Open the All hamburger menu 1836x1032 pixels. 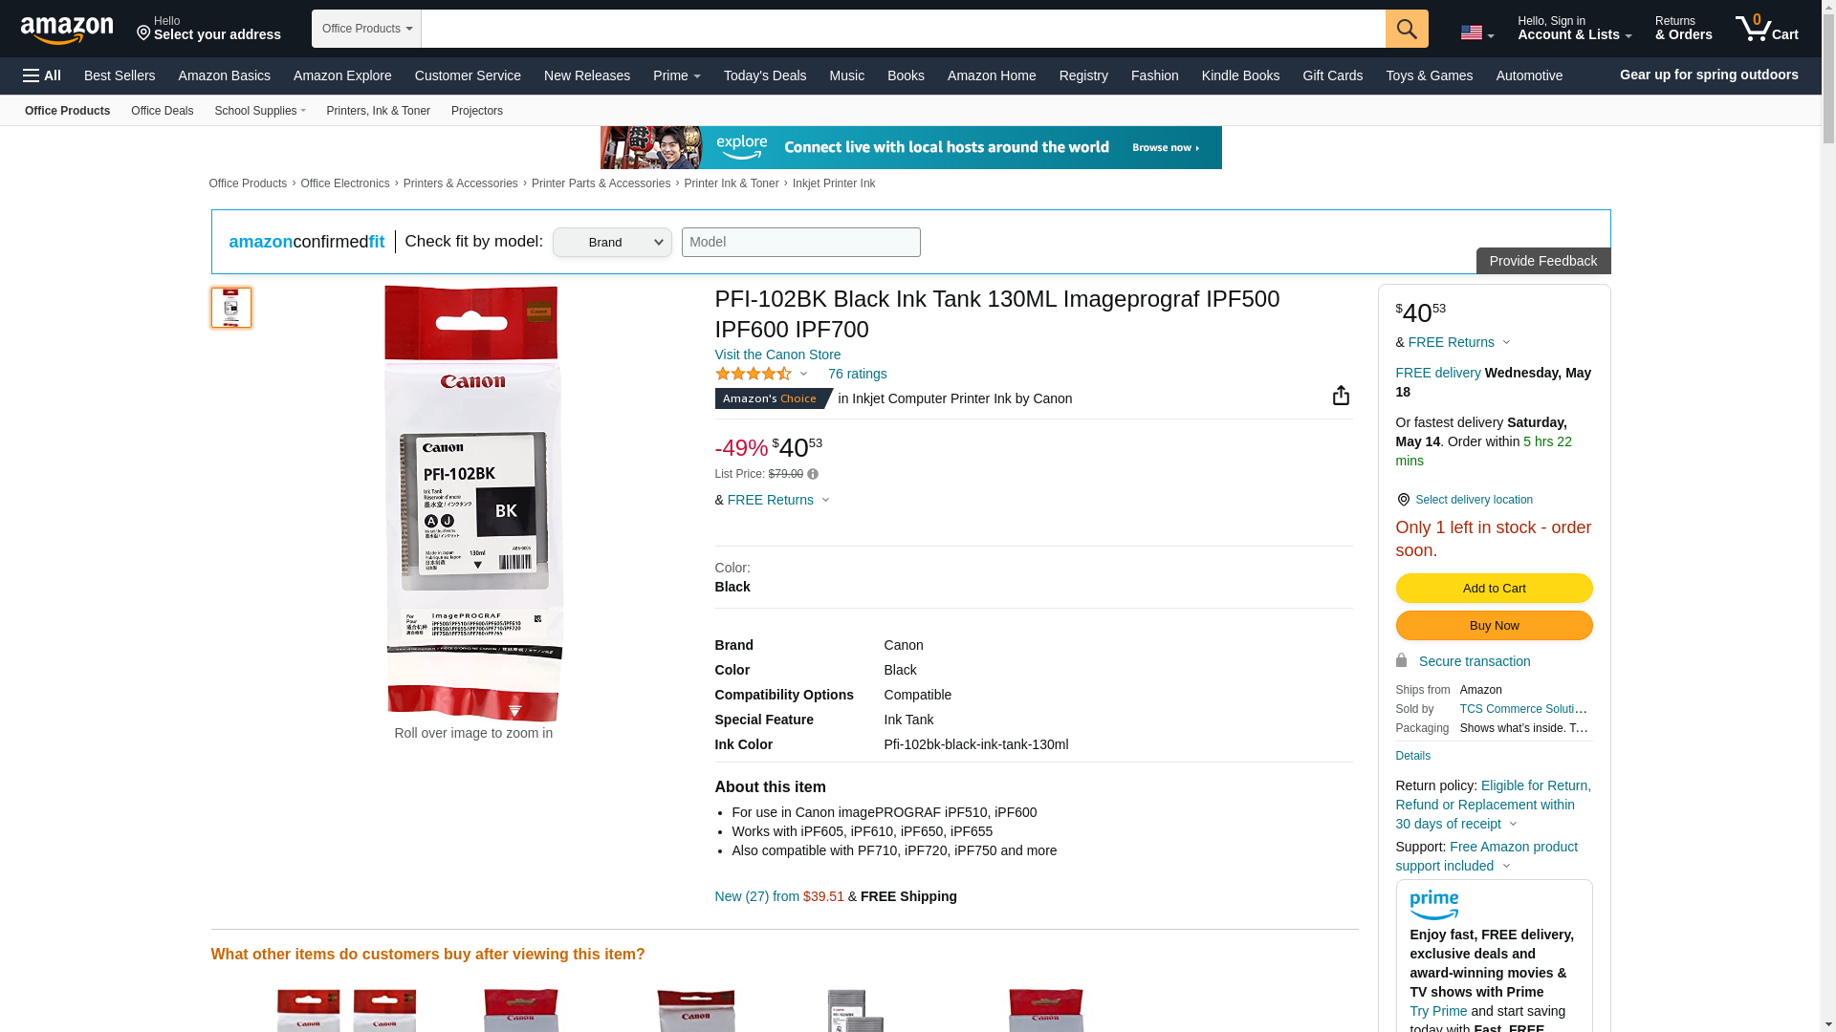42,75
